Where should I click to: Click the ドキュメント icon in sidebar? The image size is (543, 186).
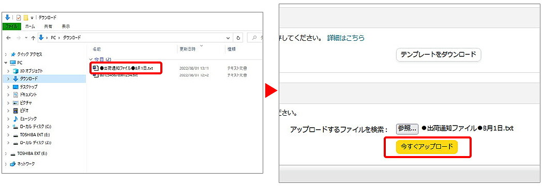pyautogui.click(x=16, y=95)
